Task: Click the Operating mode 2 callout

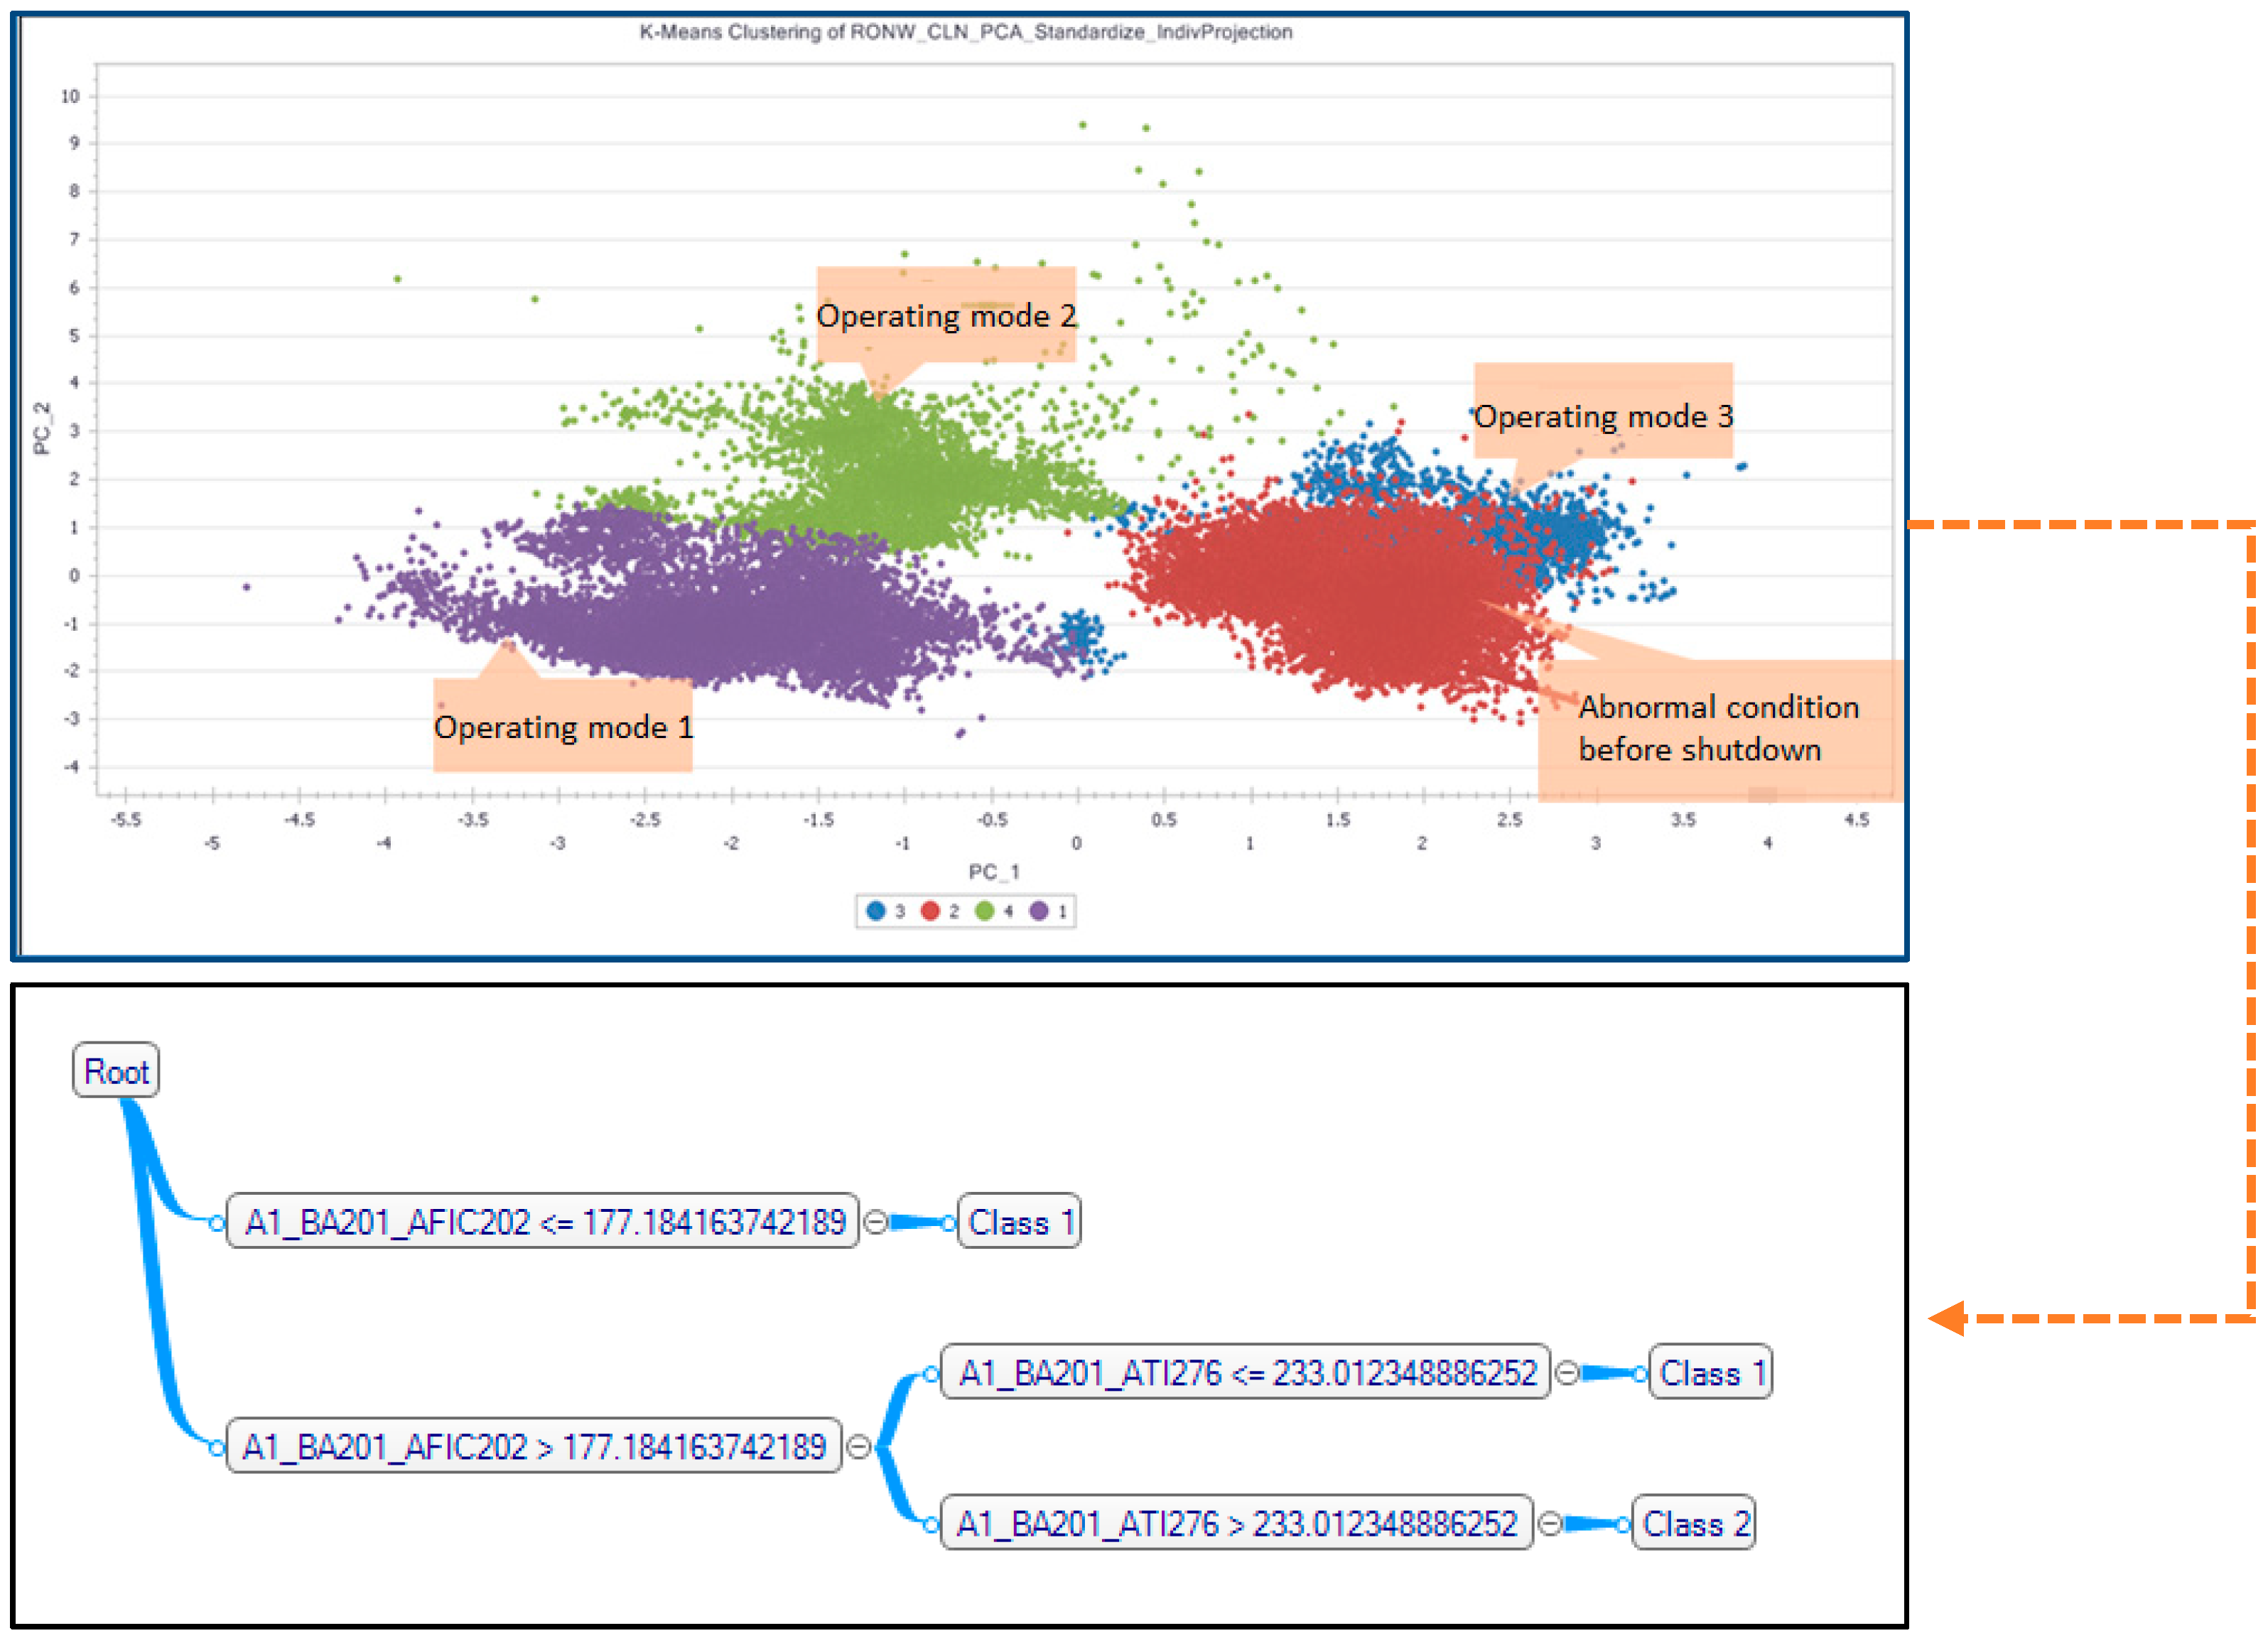Action: [946, 315]
